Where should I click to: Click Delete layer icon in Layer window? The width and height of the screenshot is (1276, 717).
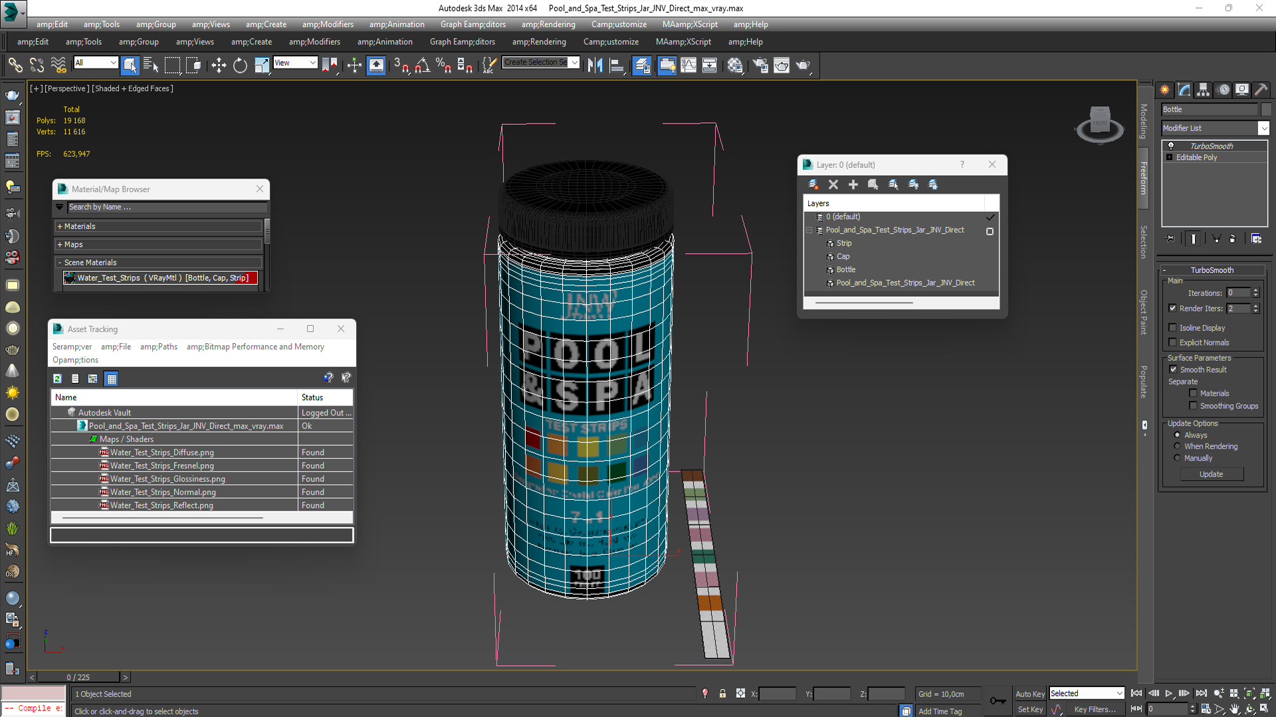coord(833,185)
